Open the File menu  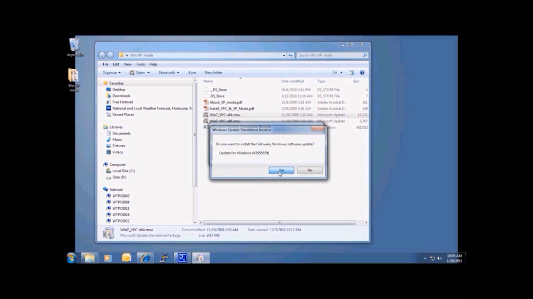point(106,64)
